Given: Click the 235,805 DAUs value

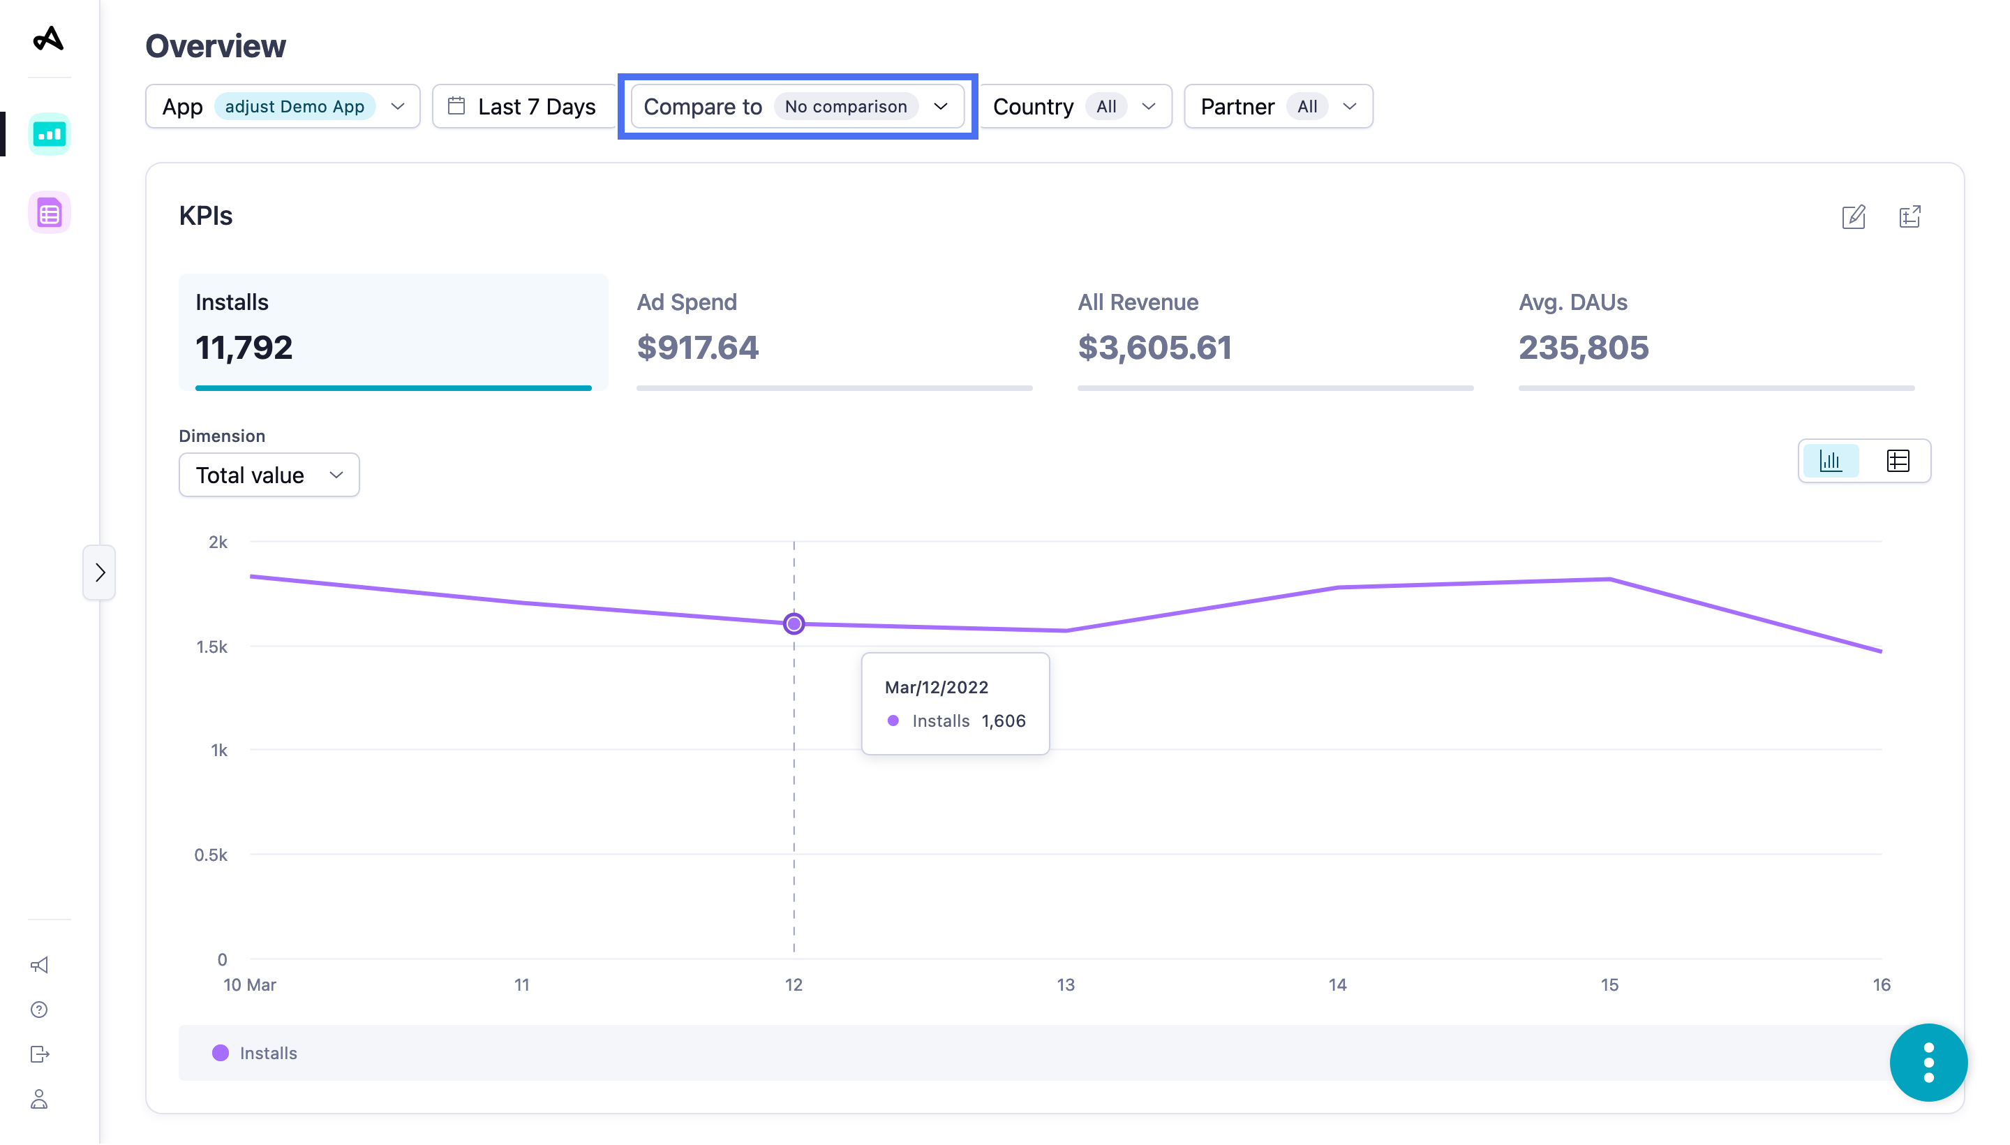Looking at the screenshot, I should point(1583,348).
